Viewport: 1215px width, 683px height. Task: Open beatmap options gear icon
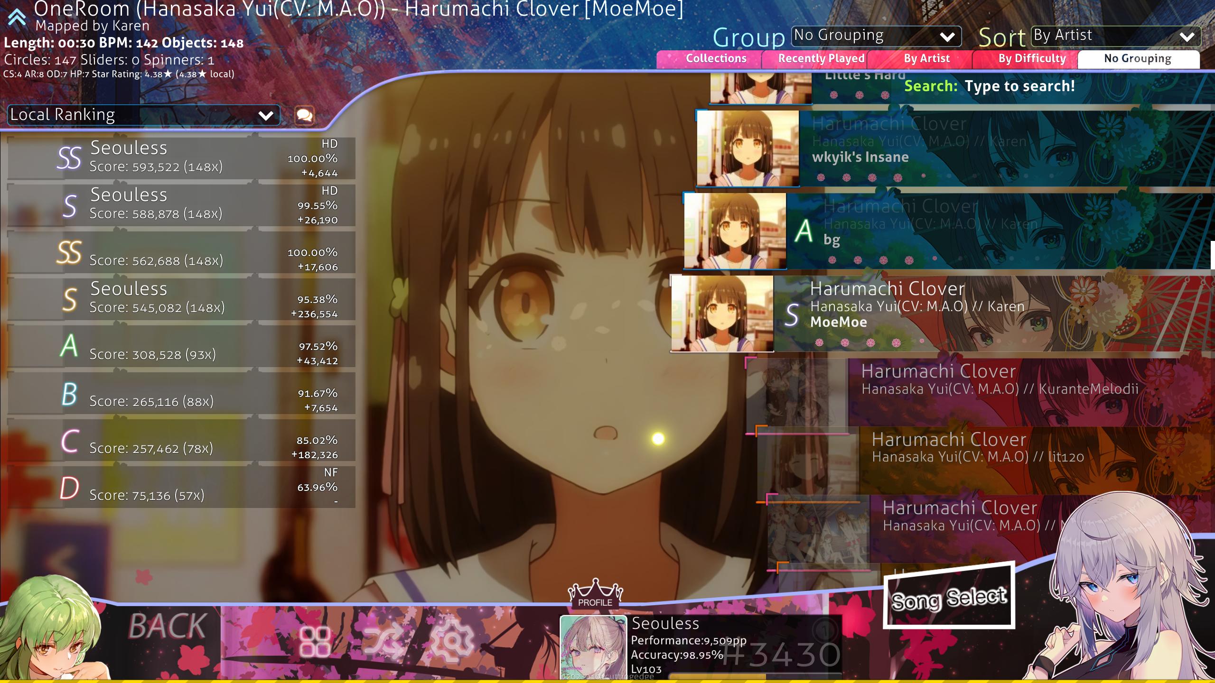pyautogui.click(x=451, y=642)
